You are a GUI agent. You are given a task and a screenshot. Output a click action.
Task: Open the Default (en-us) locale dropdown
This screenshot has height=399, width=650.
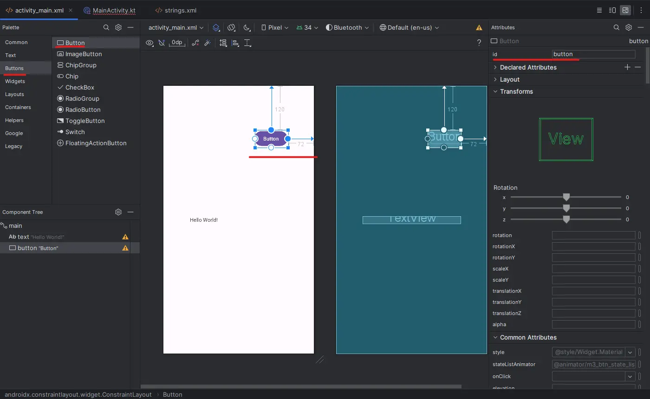[x=409, y=27]
